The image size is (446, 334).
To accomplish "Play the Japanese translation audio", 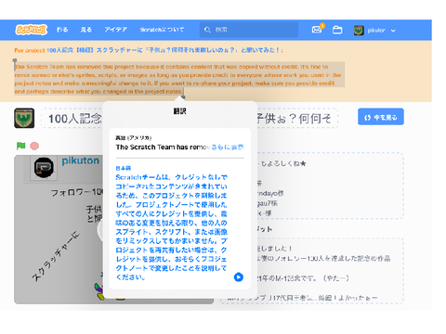I will point(238,276).
